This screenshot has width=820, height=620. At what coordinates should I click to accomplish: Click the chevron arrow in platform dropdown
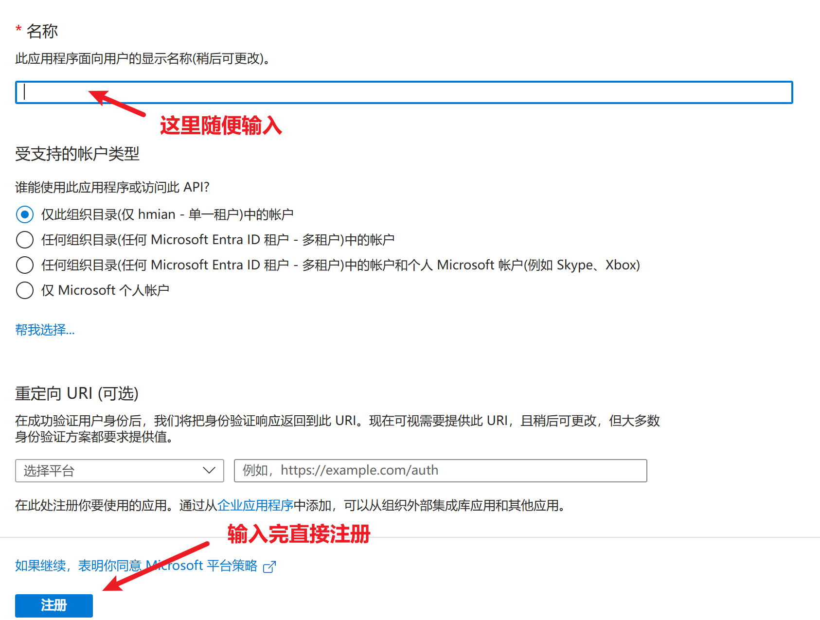pyautogui.click(x=209, y=471)
